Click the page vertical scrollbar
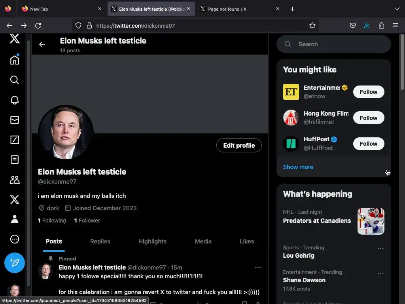This screenshot has height=304, width=405. [x=402, y=62]
